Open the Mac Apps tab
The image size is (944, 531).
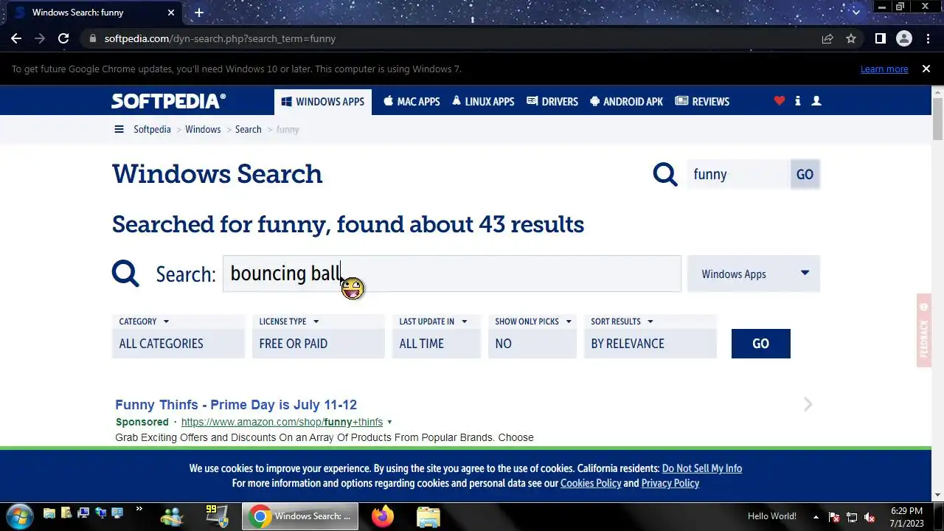[x=412, y=101]
